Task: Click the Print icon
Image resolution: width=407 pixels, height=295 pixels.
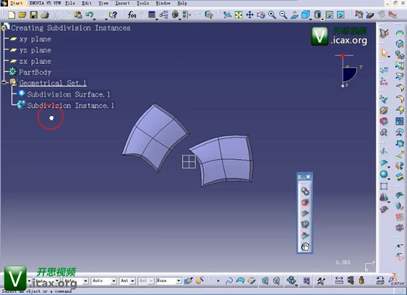Action: tap(44, 15)
